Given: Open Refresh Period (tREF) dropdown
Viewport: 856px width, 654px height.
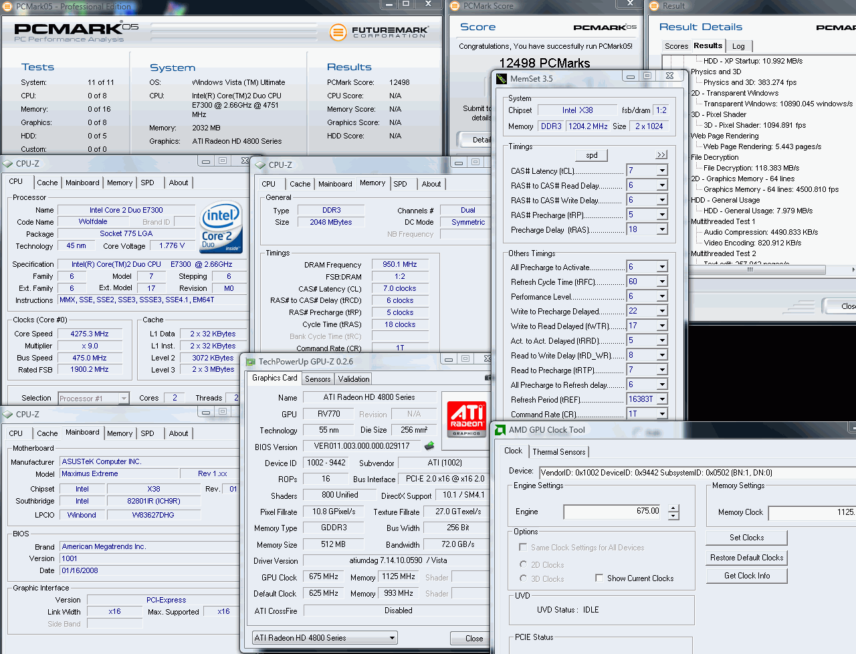Looking at the screenshot, I should click(662, 399).
